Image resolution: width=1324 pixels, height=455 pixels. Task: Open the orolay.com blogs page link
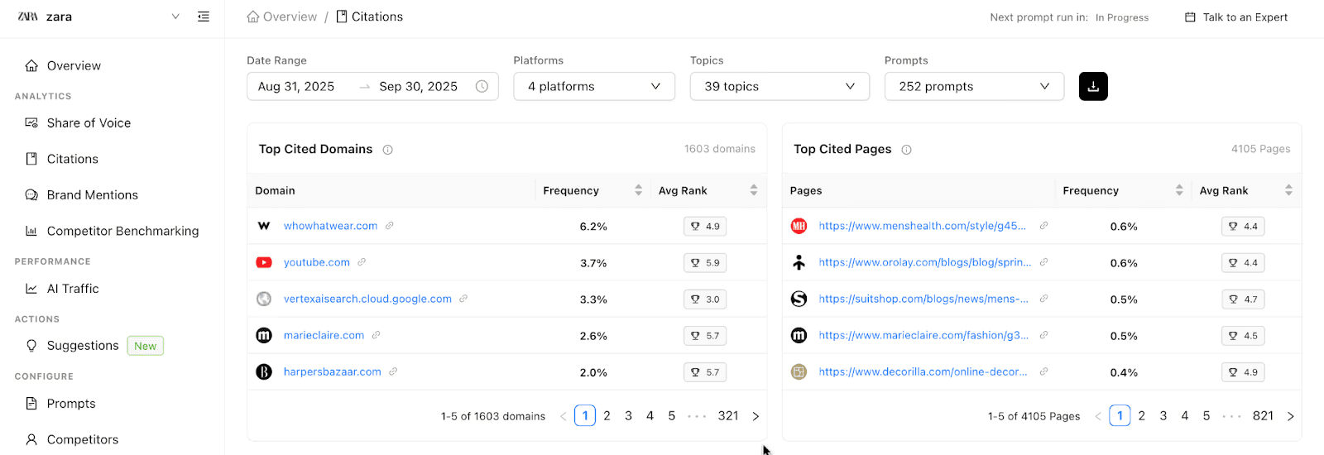click(x=925, y=262)
